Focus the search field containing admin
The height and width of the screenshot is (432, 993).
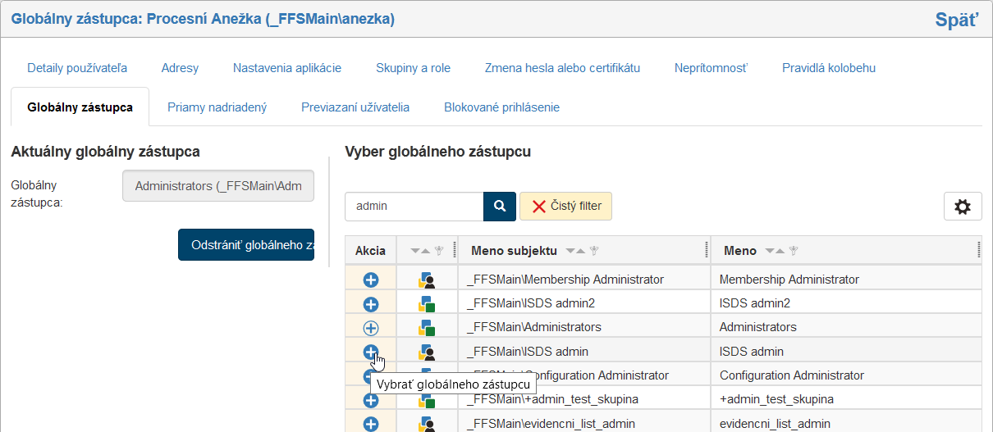click(x=414, y=207)
